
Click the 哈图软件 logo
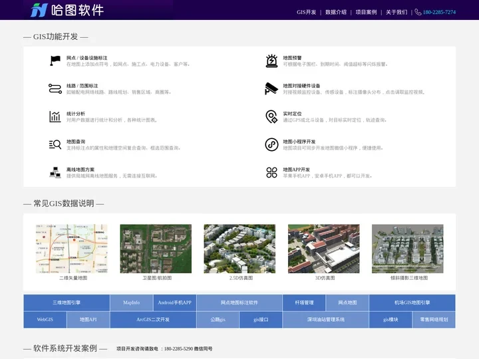[x=67, y=10]
